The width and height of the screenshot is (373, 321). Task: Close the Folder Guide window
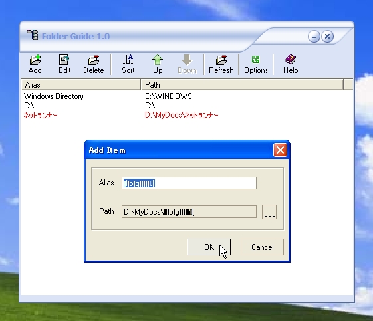pos(327,37)
